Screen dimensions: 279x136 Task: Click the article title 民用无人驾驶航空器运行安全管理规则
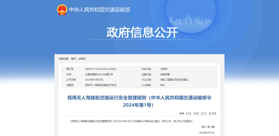click(x=140, y=101)
